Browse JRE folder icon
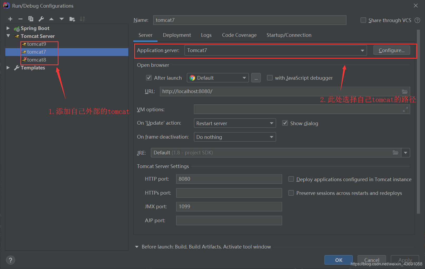 (395, 153)
